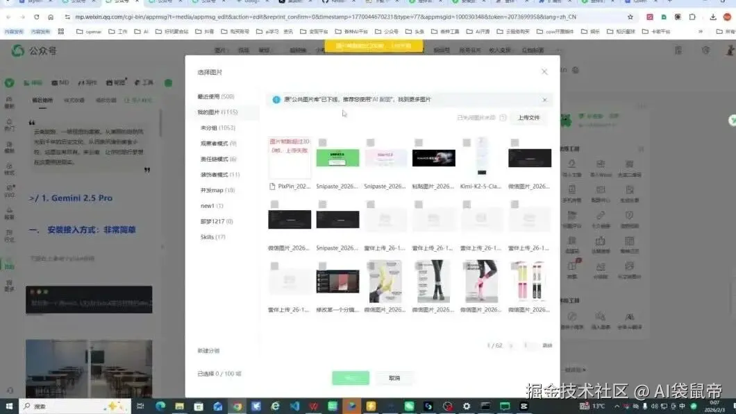Go to next page arrow beside 1 / 62
The width and height of the screenshot is (736, 414).
click(511, 345)
